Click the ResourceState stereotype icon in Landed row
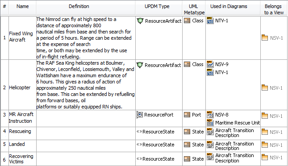This screenshot has width=288, height=166. 139,144
